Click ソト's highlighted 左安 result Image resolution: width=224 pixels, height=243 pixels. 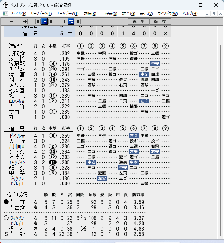(134, 152)
